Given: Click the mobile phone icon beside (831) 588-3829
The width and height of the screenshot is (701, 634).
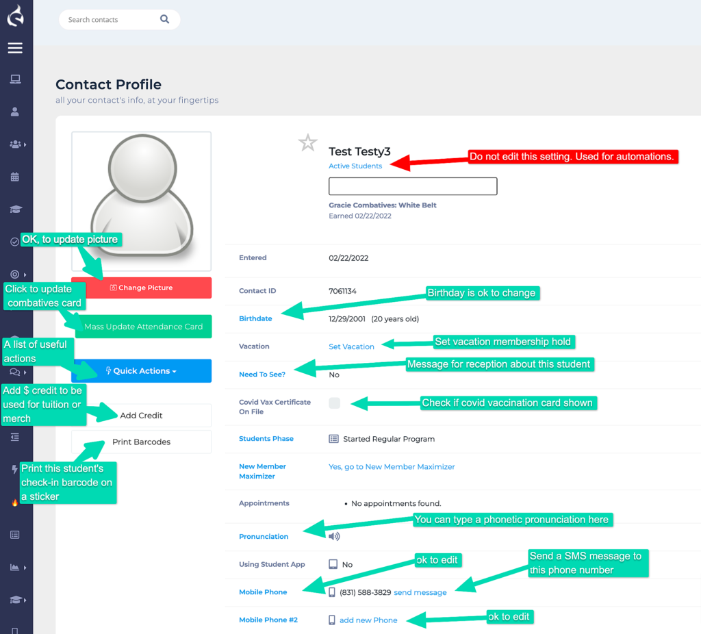Looking at the screenshot, I should pyautogui.click(x=331, y=592).
